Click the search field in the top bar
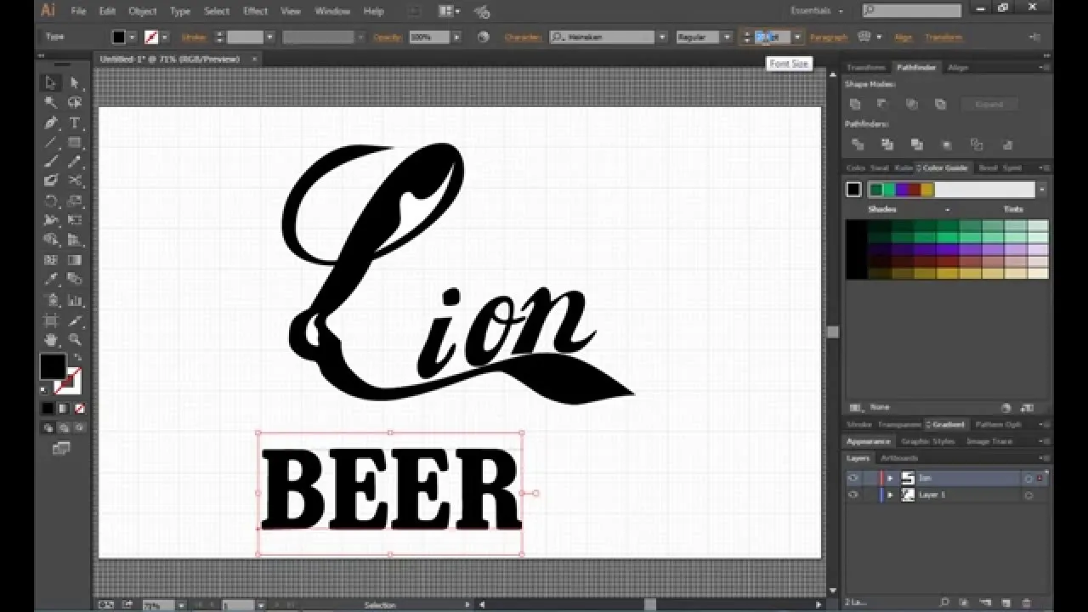The image size is (1088, 612). tap(912, 10)
